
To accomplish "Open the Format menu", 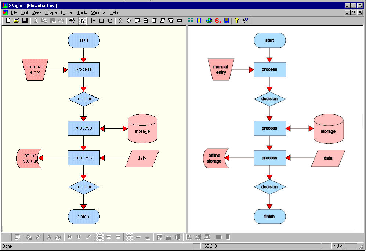I will 67,12.
